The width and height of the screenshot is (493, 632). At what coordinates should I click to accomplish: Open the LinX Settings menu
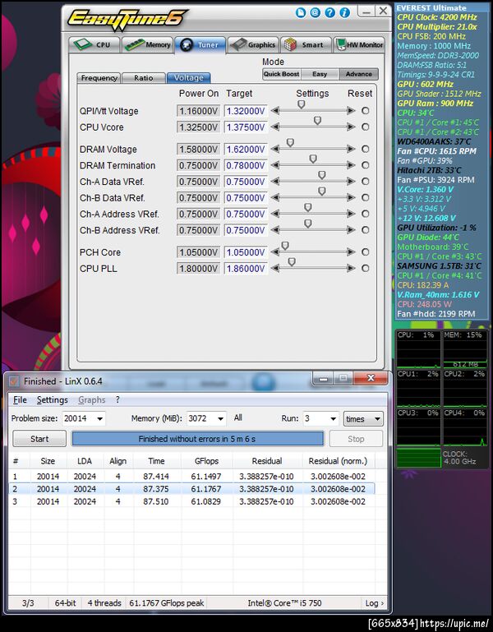(x=52, y=400)
